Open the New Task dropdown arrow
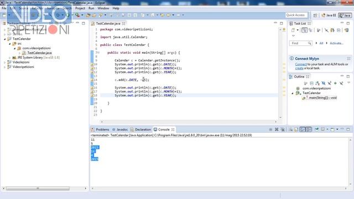This screenshot has height=199, width=354. (x=298, y=30)
